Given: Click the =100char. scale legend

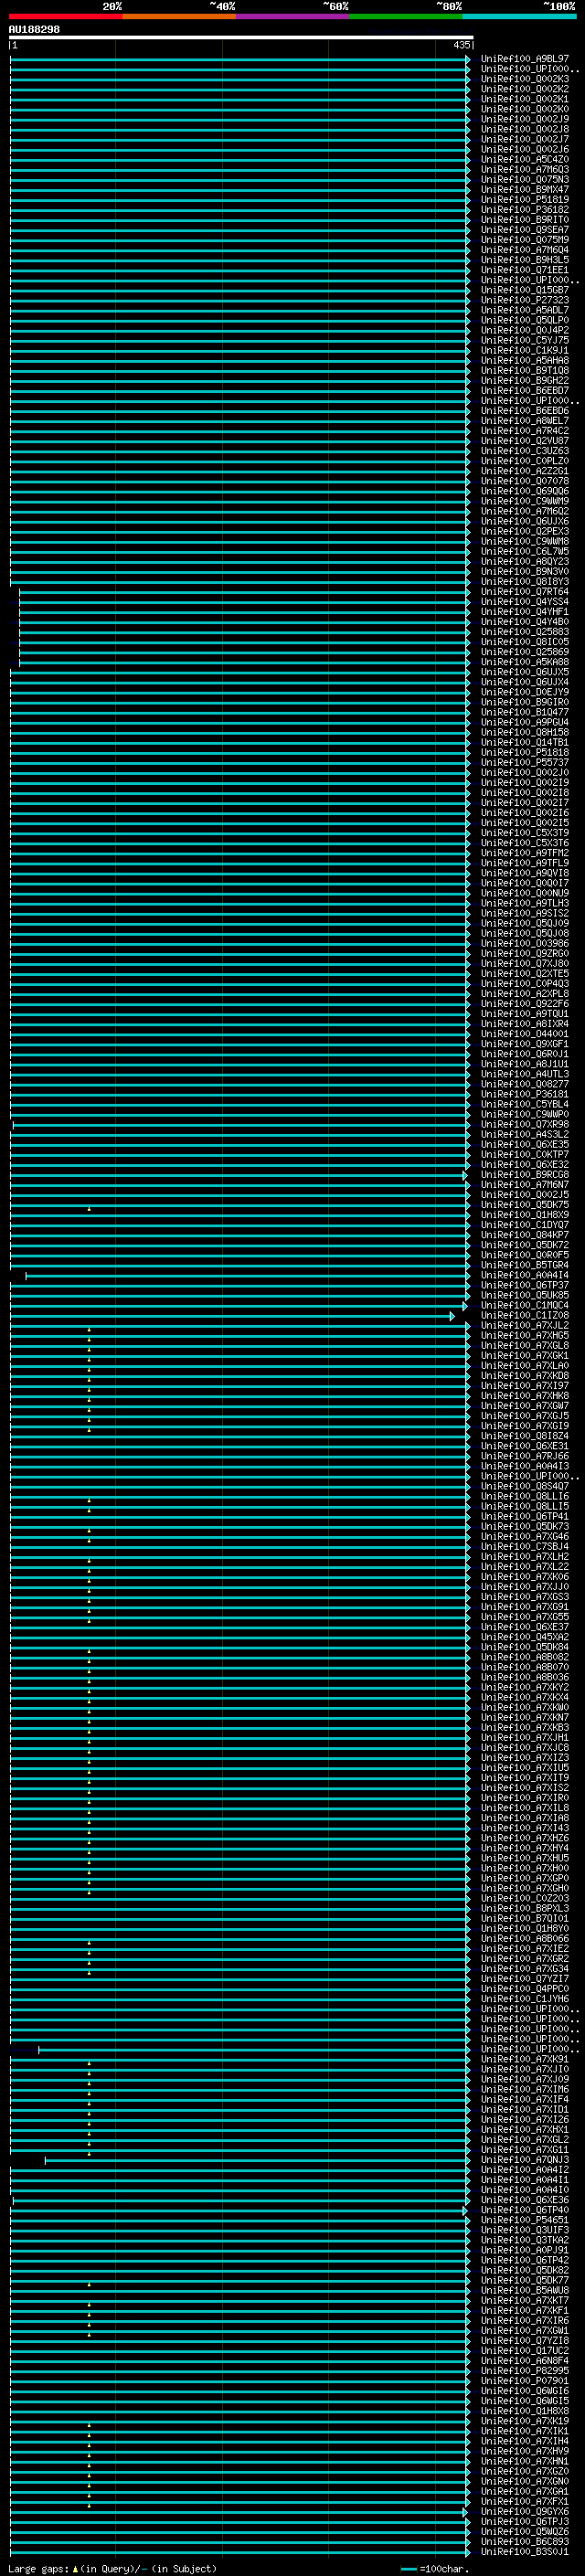Looking at the screenshot, I should pos(434,2569).
